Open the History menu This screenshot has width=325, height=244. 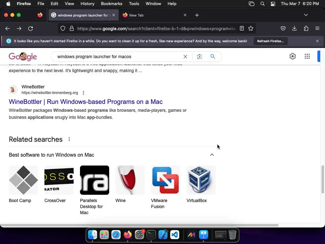[x=87, y=3]
